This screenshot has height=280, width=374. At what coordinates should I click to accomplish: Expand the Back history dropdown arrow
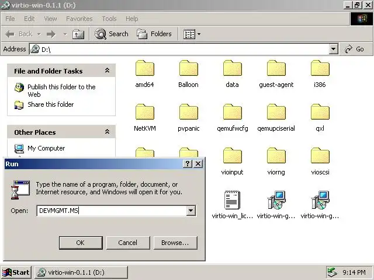tap(39, 34)
